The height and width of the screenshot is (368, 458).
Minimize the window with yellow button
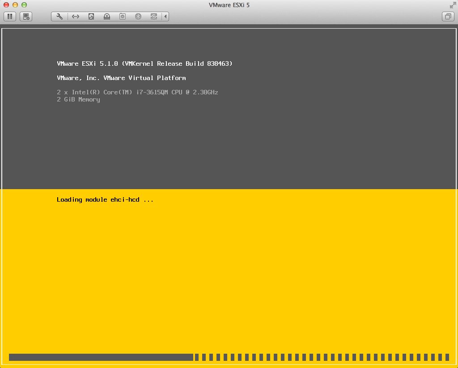(x=15, y=5)
